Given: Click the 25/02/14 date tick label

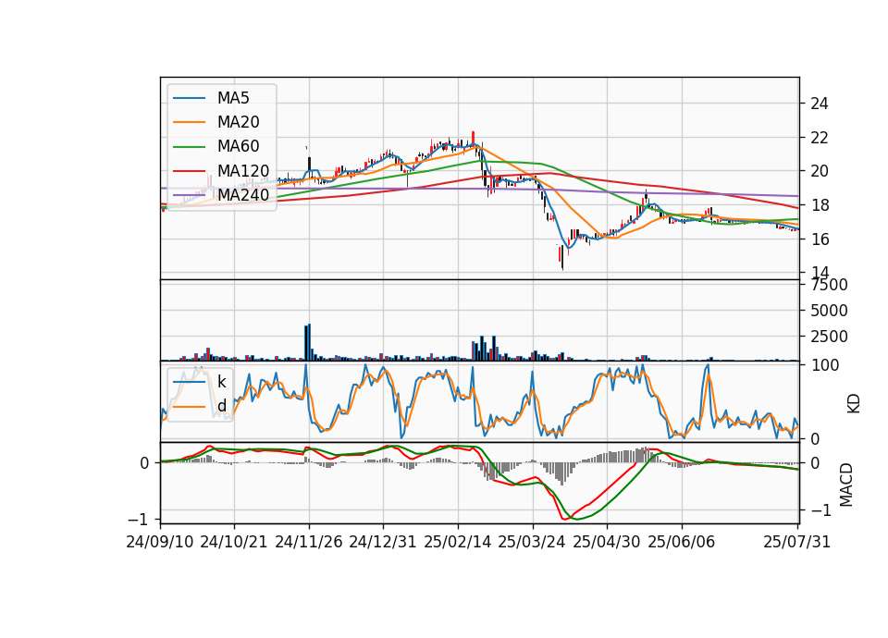Looking at the screenshot, I should pyautogui.click(x=458, y=542).
